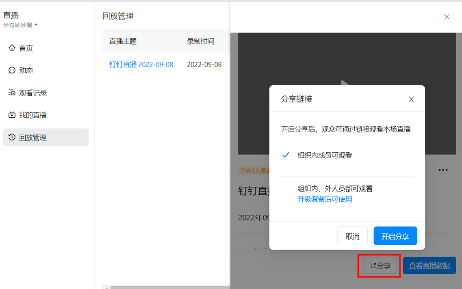The height and width of the screenshot is (289, 462).
Task: Click the 直播主题 column header
Action: [x=123, y=41]
